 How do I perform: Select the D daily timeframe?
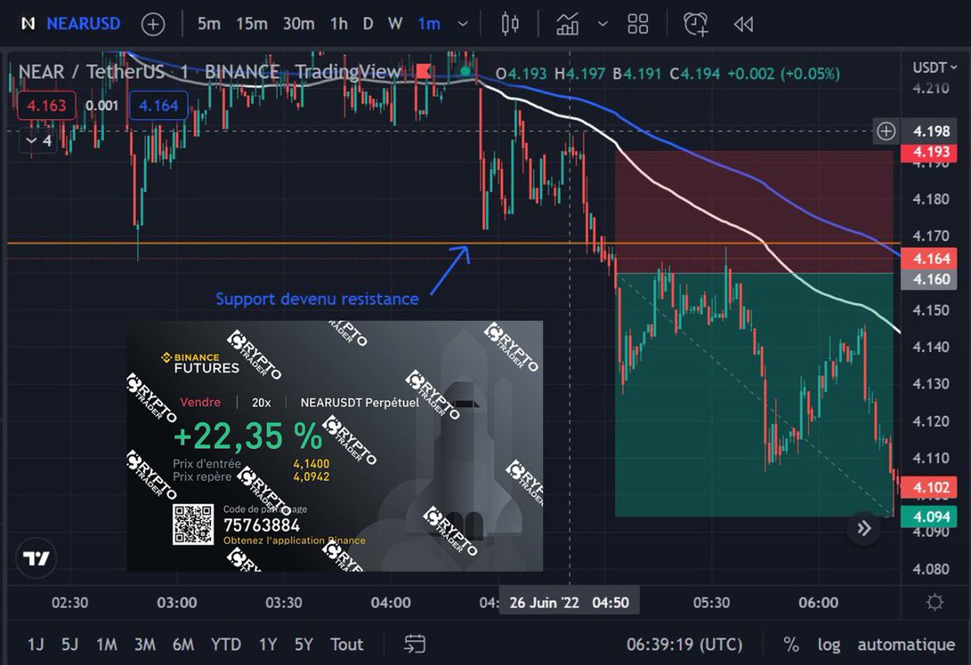pos(368,24)
